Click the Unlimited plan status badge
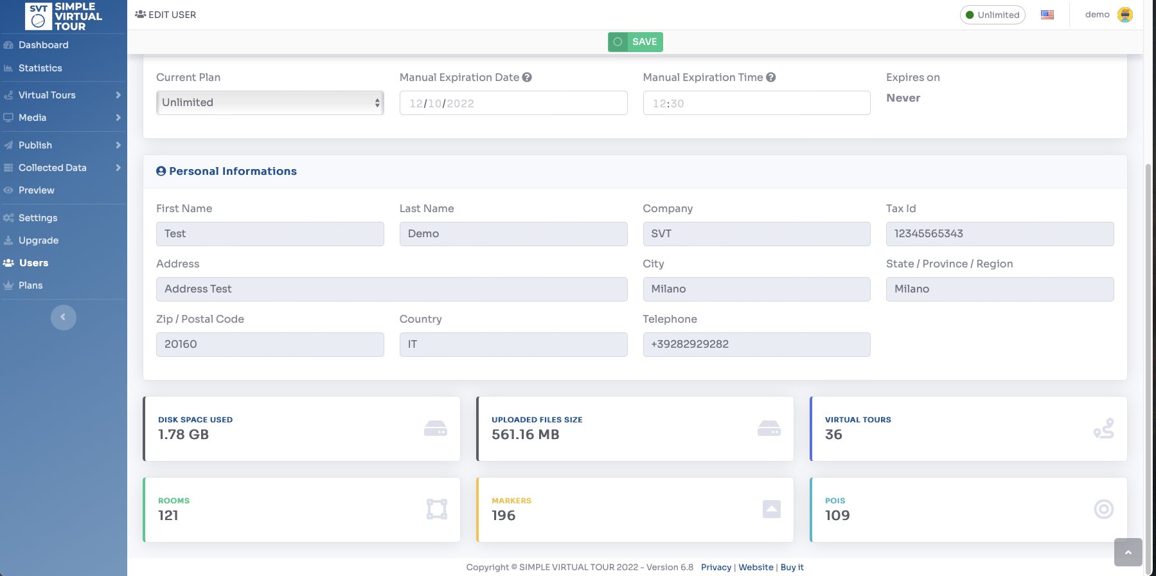This screenshot has width=1156, height=576. [992, 15]
